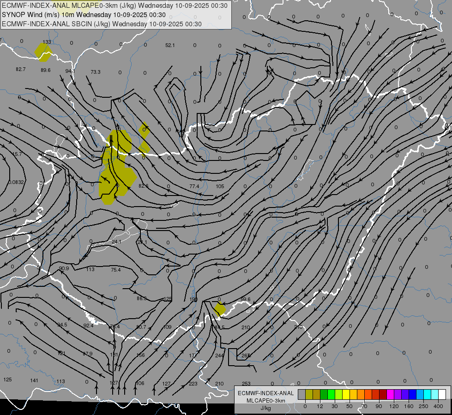452x415 pixels.
Task: Click the white swatch at the legend end
Action: pos(442,394)
